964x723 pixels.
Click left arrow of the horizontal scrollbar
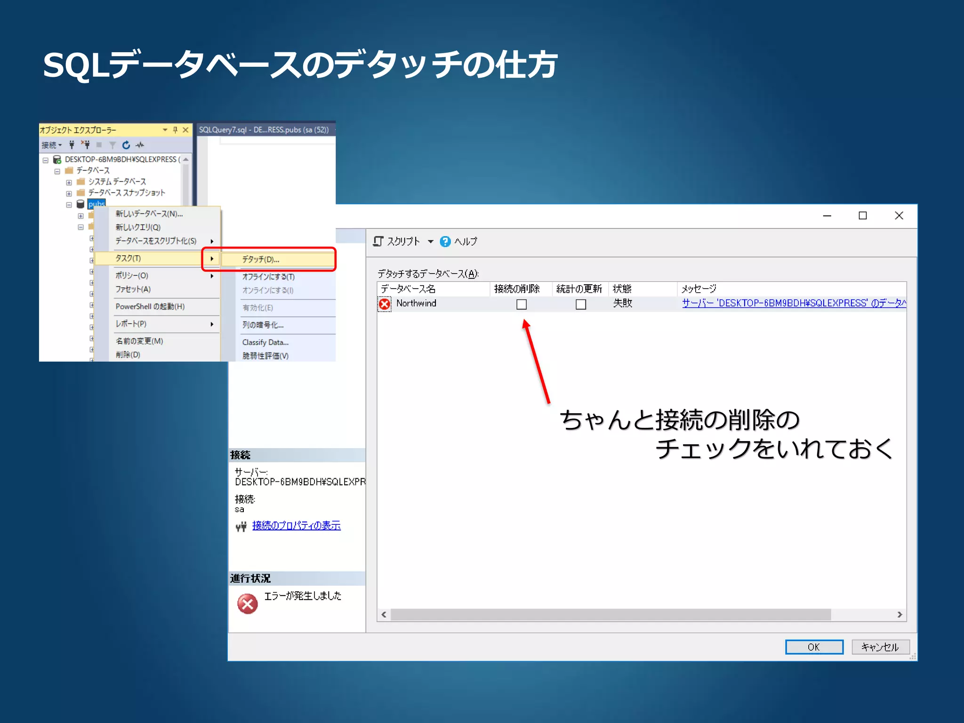point(384,615)
